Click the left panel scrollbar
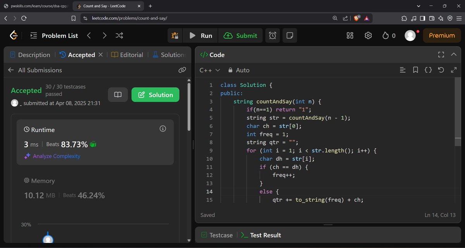465x248 pixels. (189, 106)
